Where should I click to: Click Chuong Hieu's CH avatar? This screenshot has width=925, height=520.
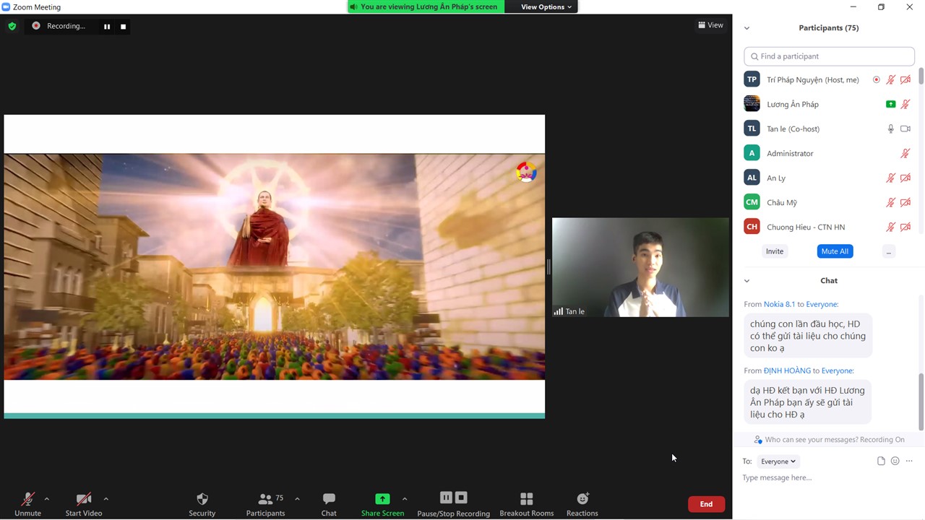tap(752, 227)
